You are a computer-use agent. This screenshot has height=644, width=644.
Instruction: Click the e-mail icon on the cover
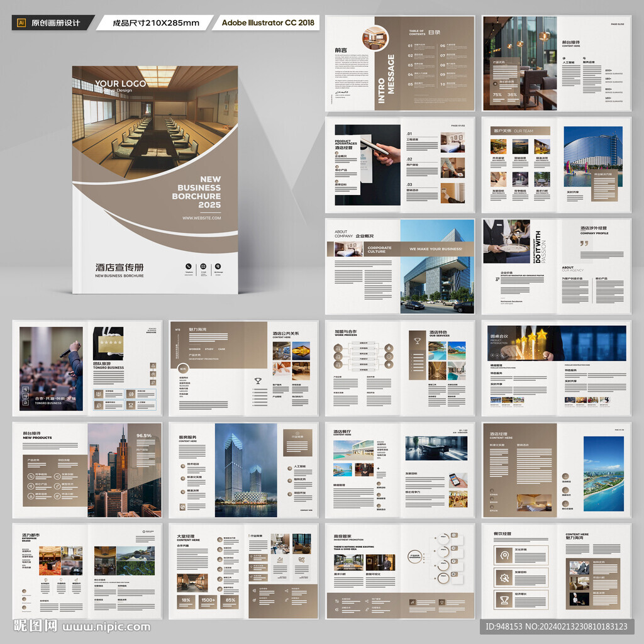(x=203, y=267)
